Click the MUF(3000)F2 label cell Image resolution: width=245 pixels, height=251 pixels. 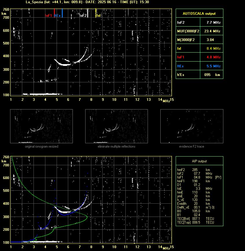pyautogui.click(x=188, y=31)
